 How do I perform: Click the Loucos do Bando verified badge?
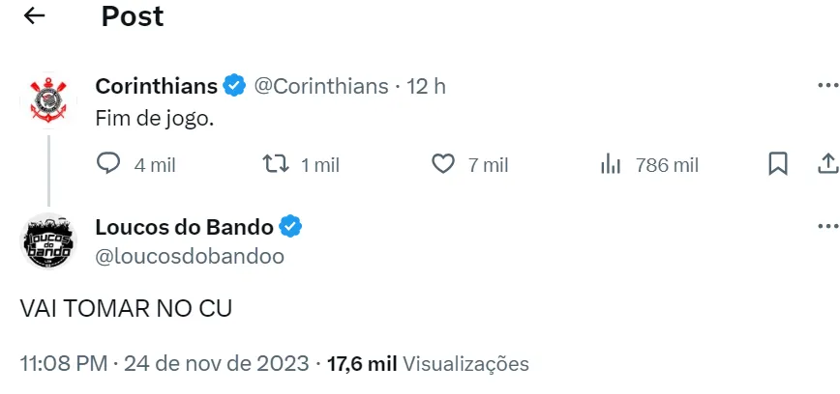pos(291,227)
